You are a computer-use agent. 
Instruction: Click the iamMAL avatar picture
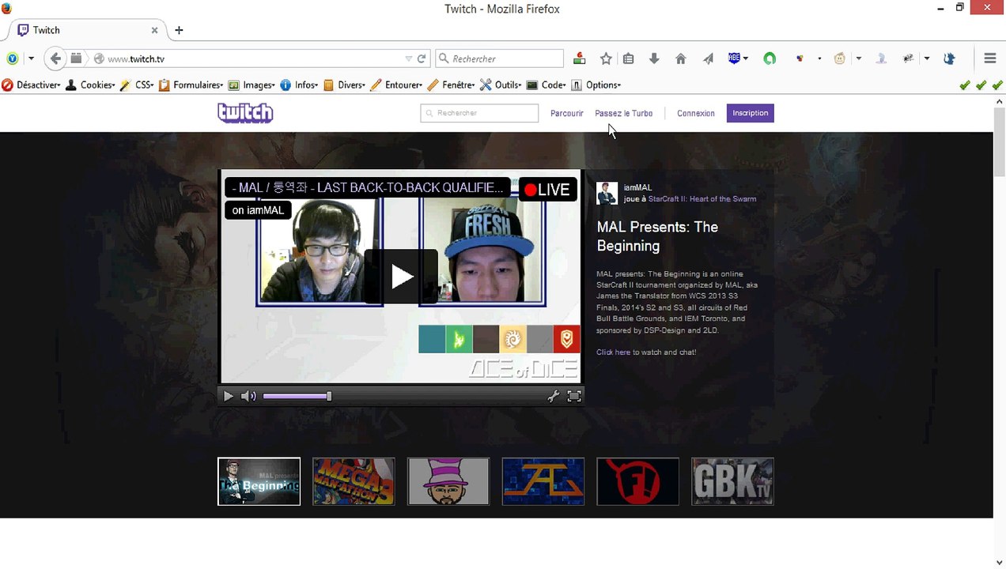[x=607, y=193]
